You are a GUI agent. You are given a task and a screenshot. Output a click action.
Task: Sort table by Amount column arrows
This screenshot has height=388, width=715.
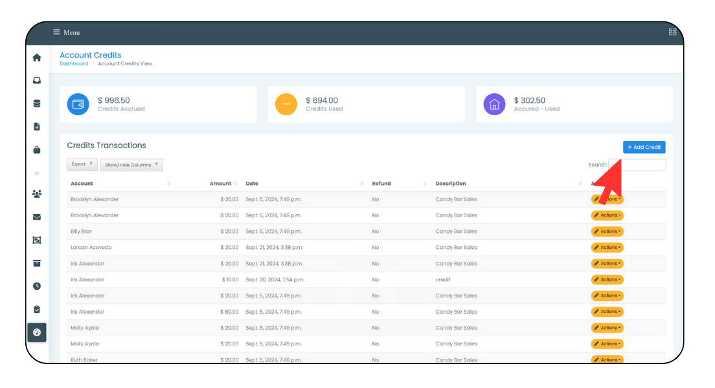coord(236,184)
